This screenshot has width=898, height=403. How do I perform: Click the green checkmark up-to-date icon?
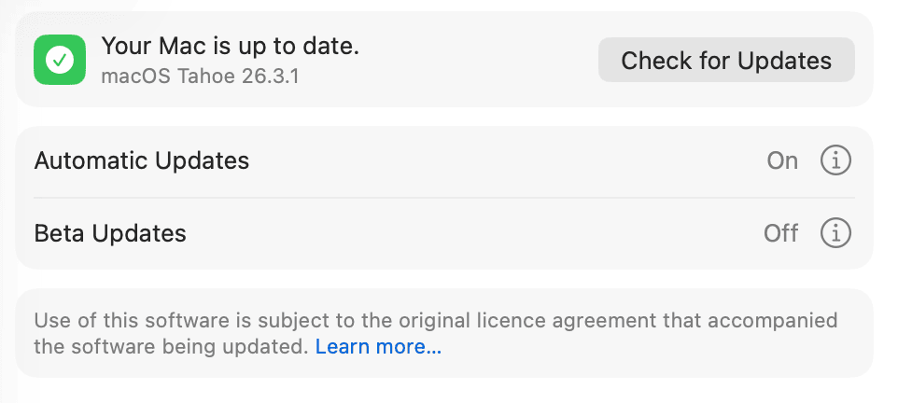click(x=60, y=60)
